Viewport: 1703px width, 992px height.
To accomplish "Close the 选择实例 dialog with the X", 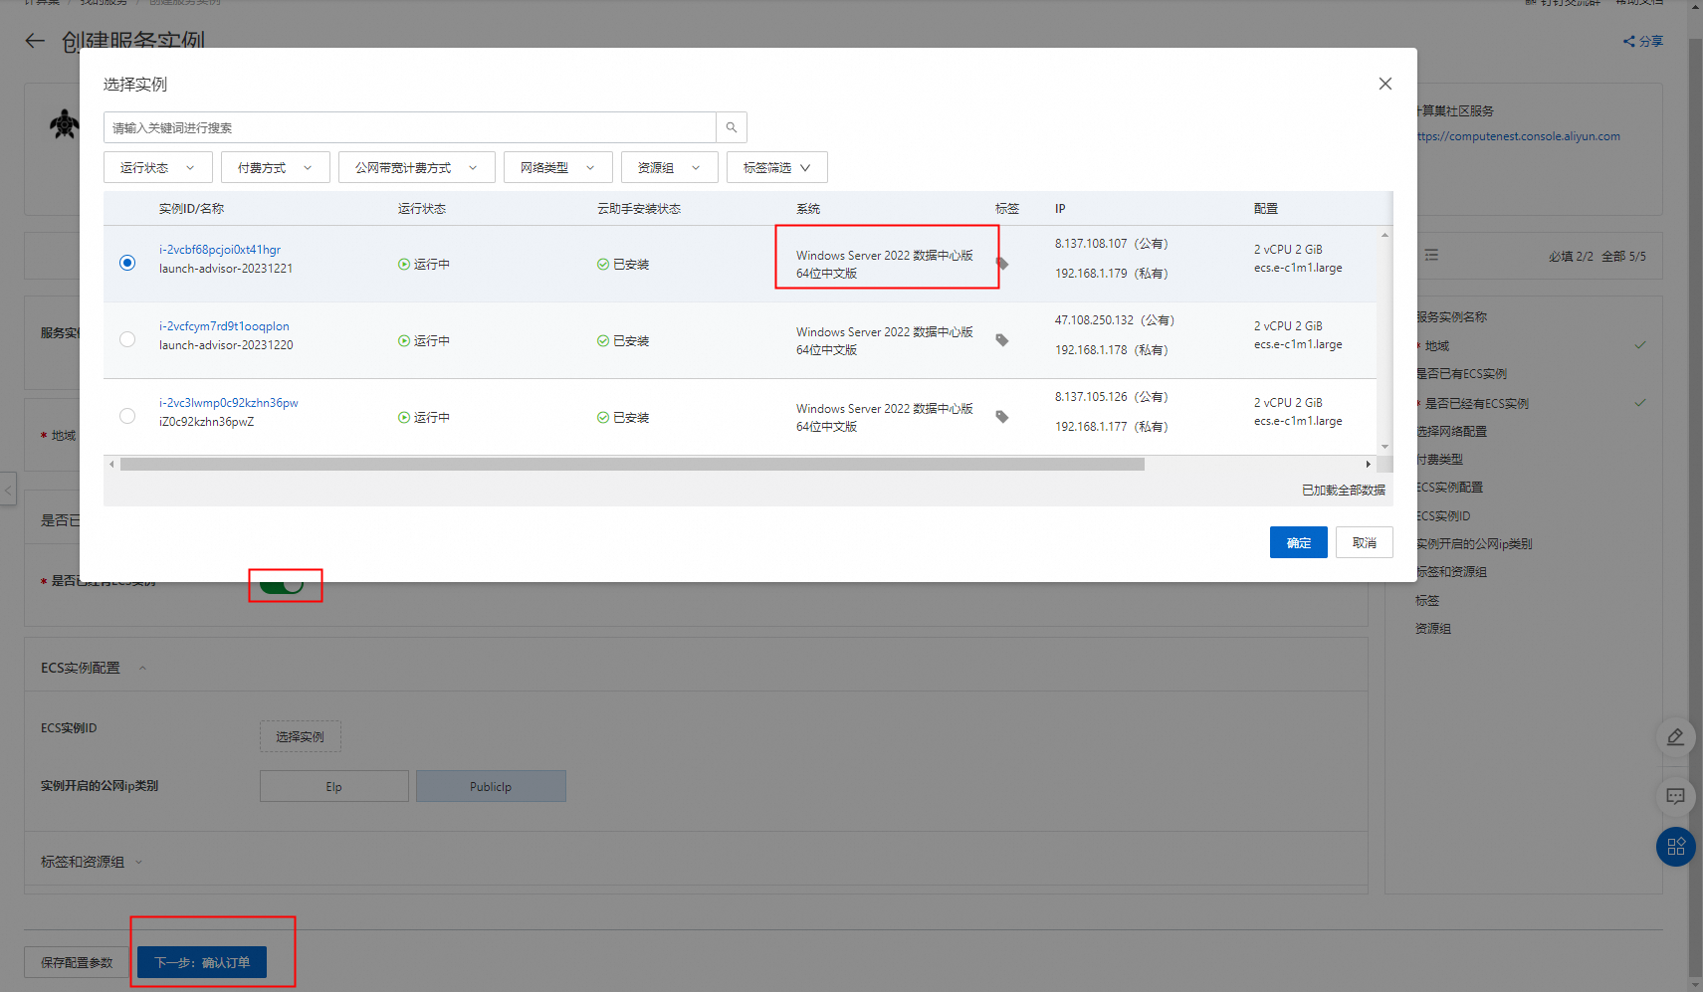I will [x=1384, y=84].
